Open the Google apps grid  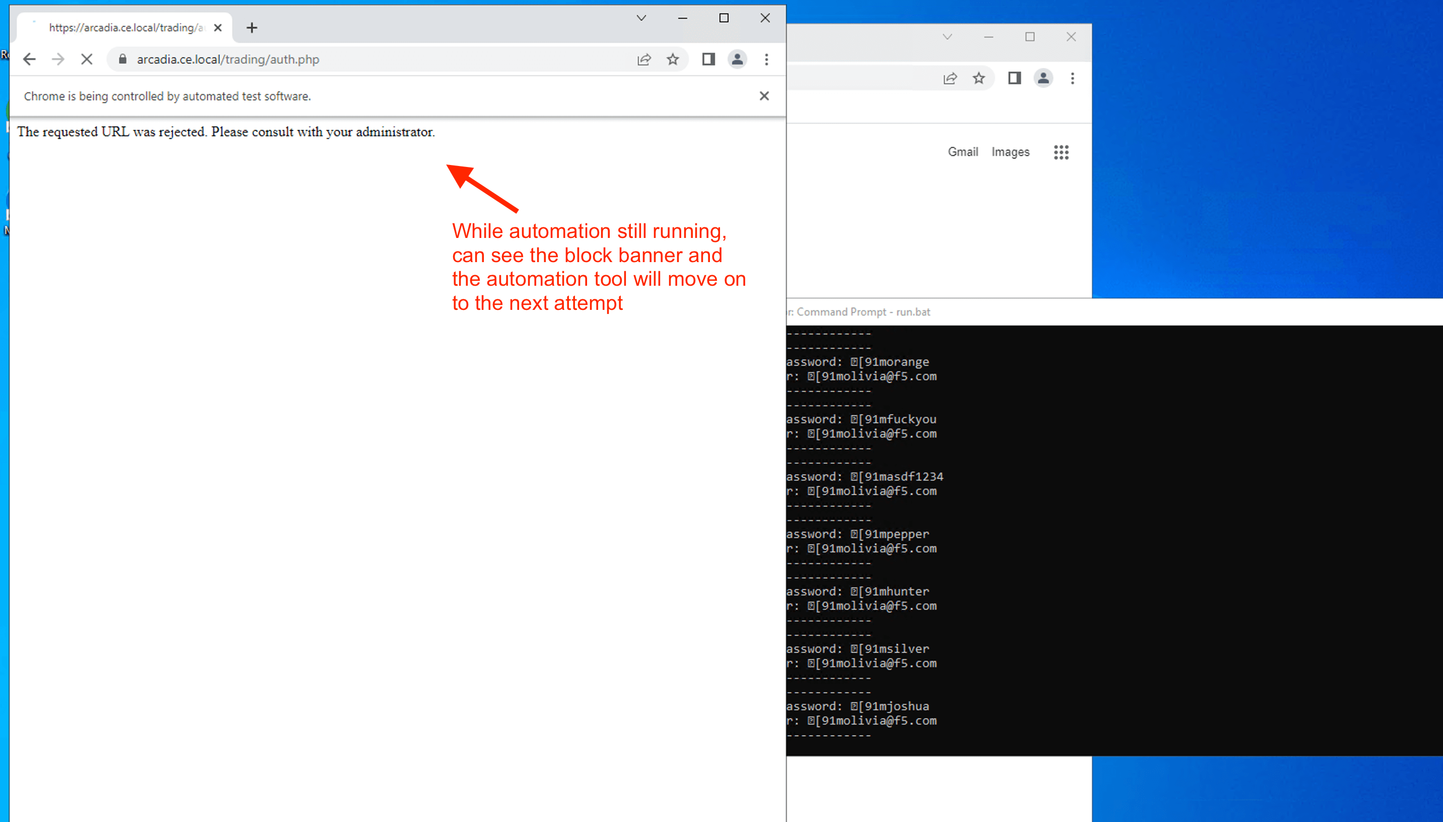point(1061,152)
